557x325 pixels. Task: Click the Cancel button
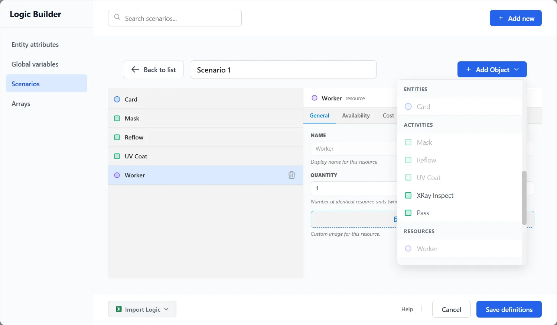[452, 309]
